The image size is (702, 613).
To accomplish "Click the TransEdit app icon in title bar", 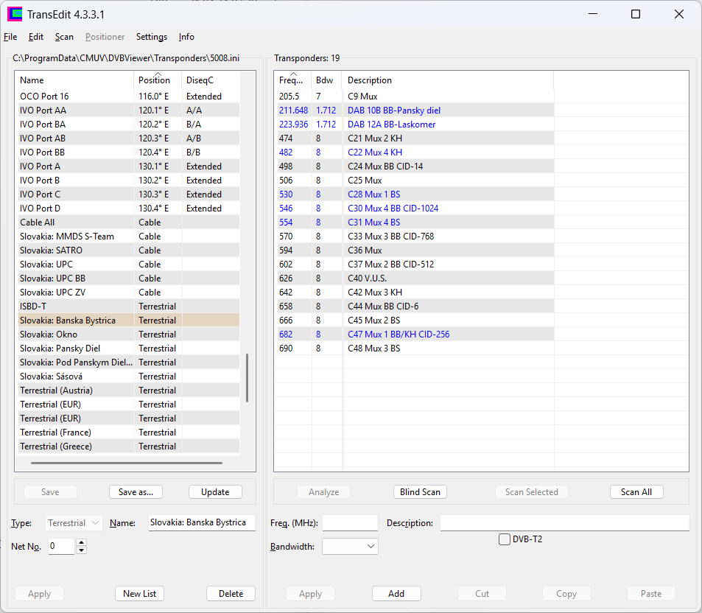I will 15,14.
